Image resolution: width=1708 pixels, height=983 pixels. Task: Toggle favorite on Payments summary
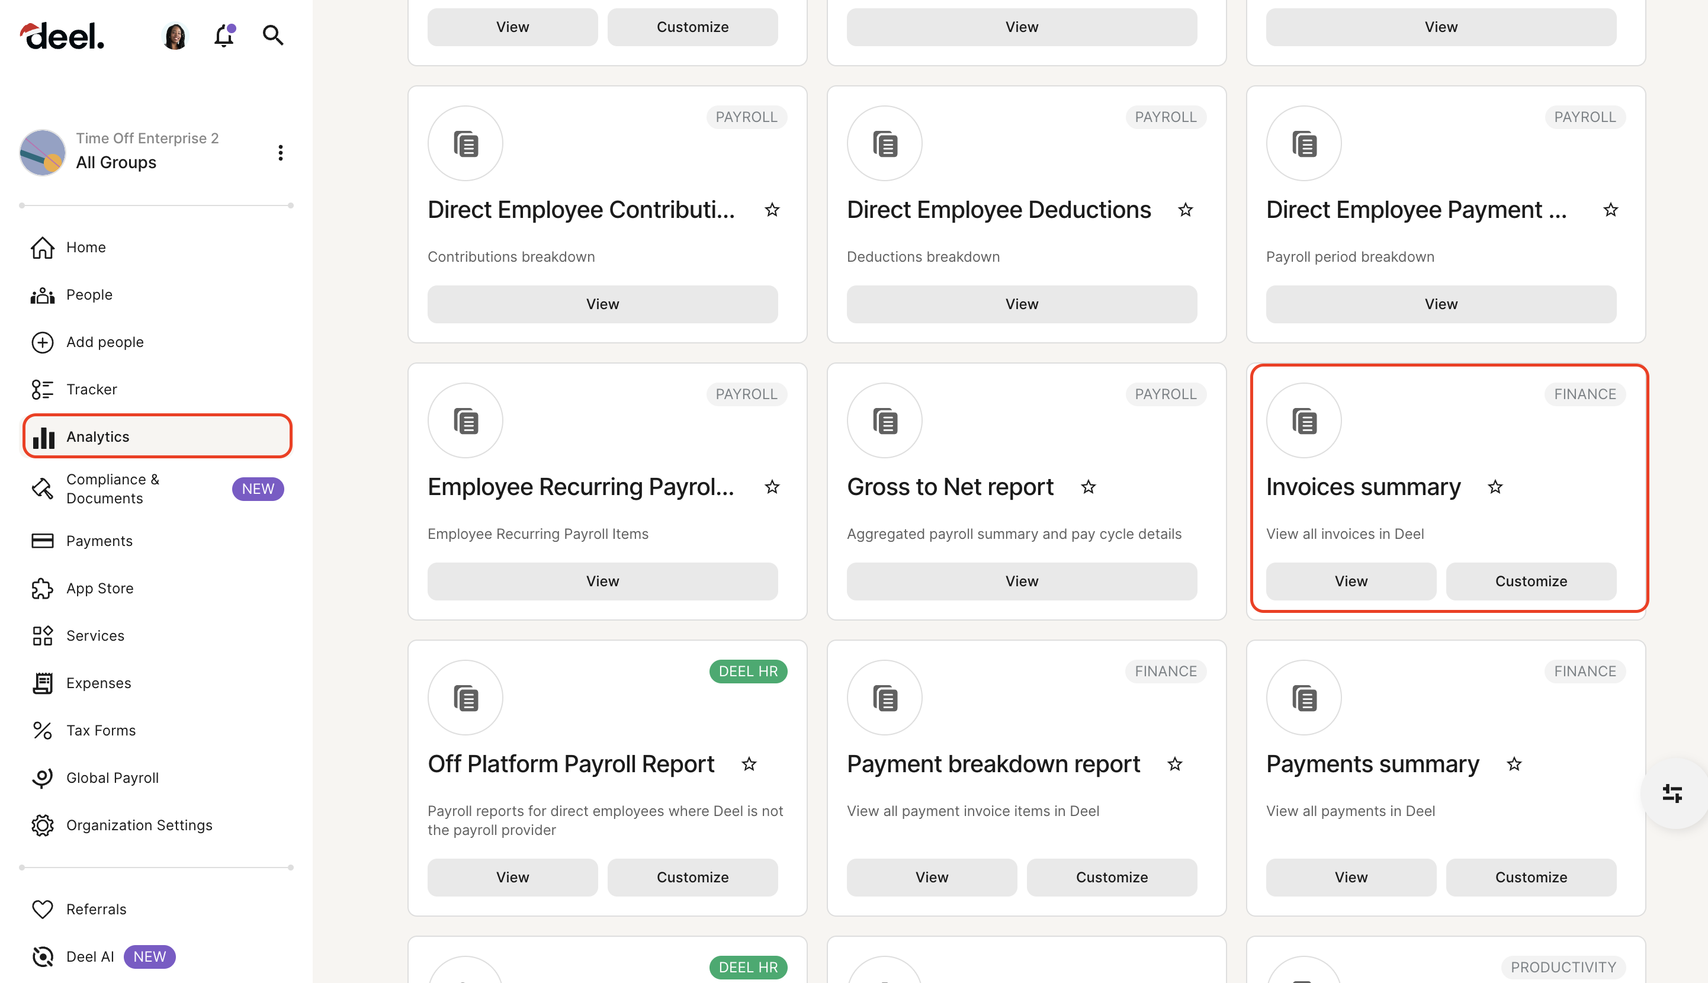(1514, 763)
